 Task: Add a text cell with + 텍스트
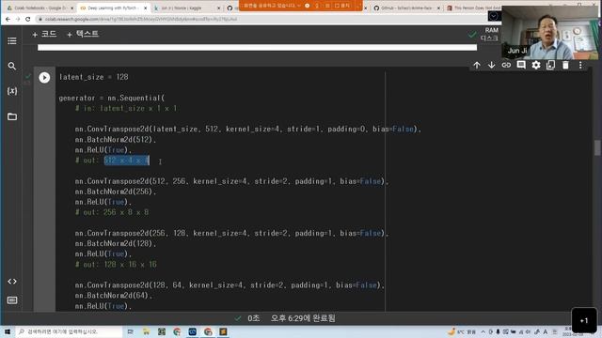point(83,34)
